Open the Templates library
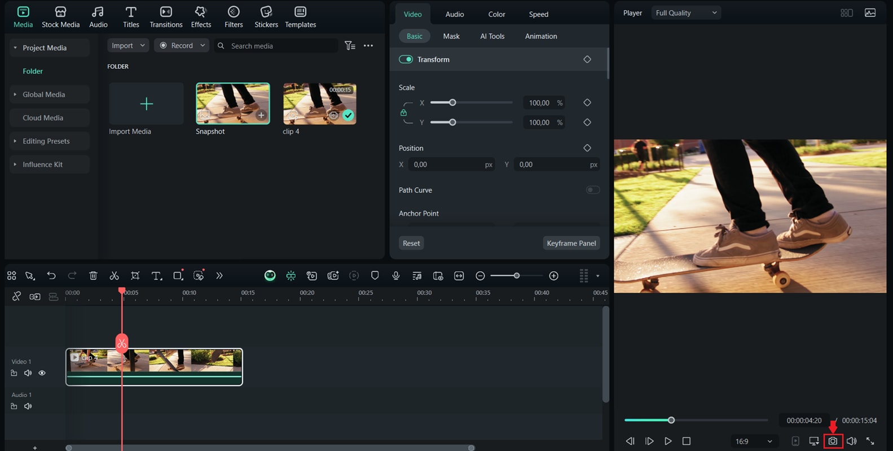The image size is (893, 451). pyautogui.click(x=300, y=17)
